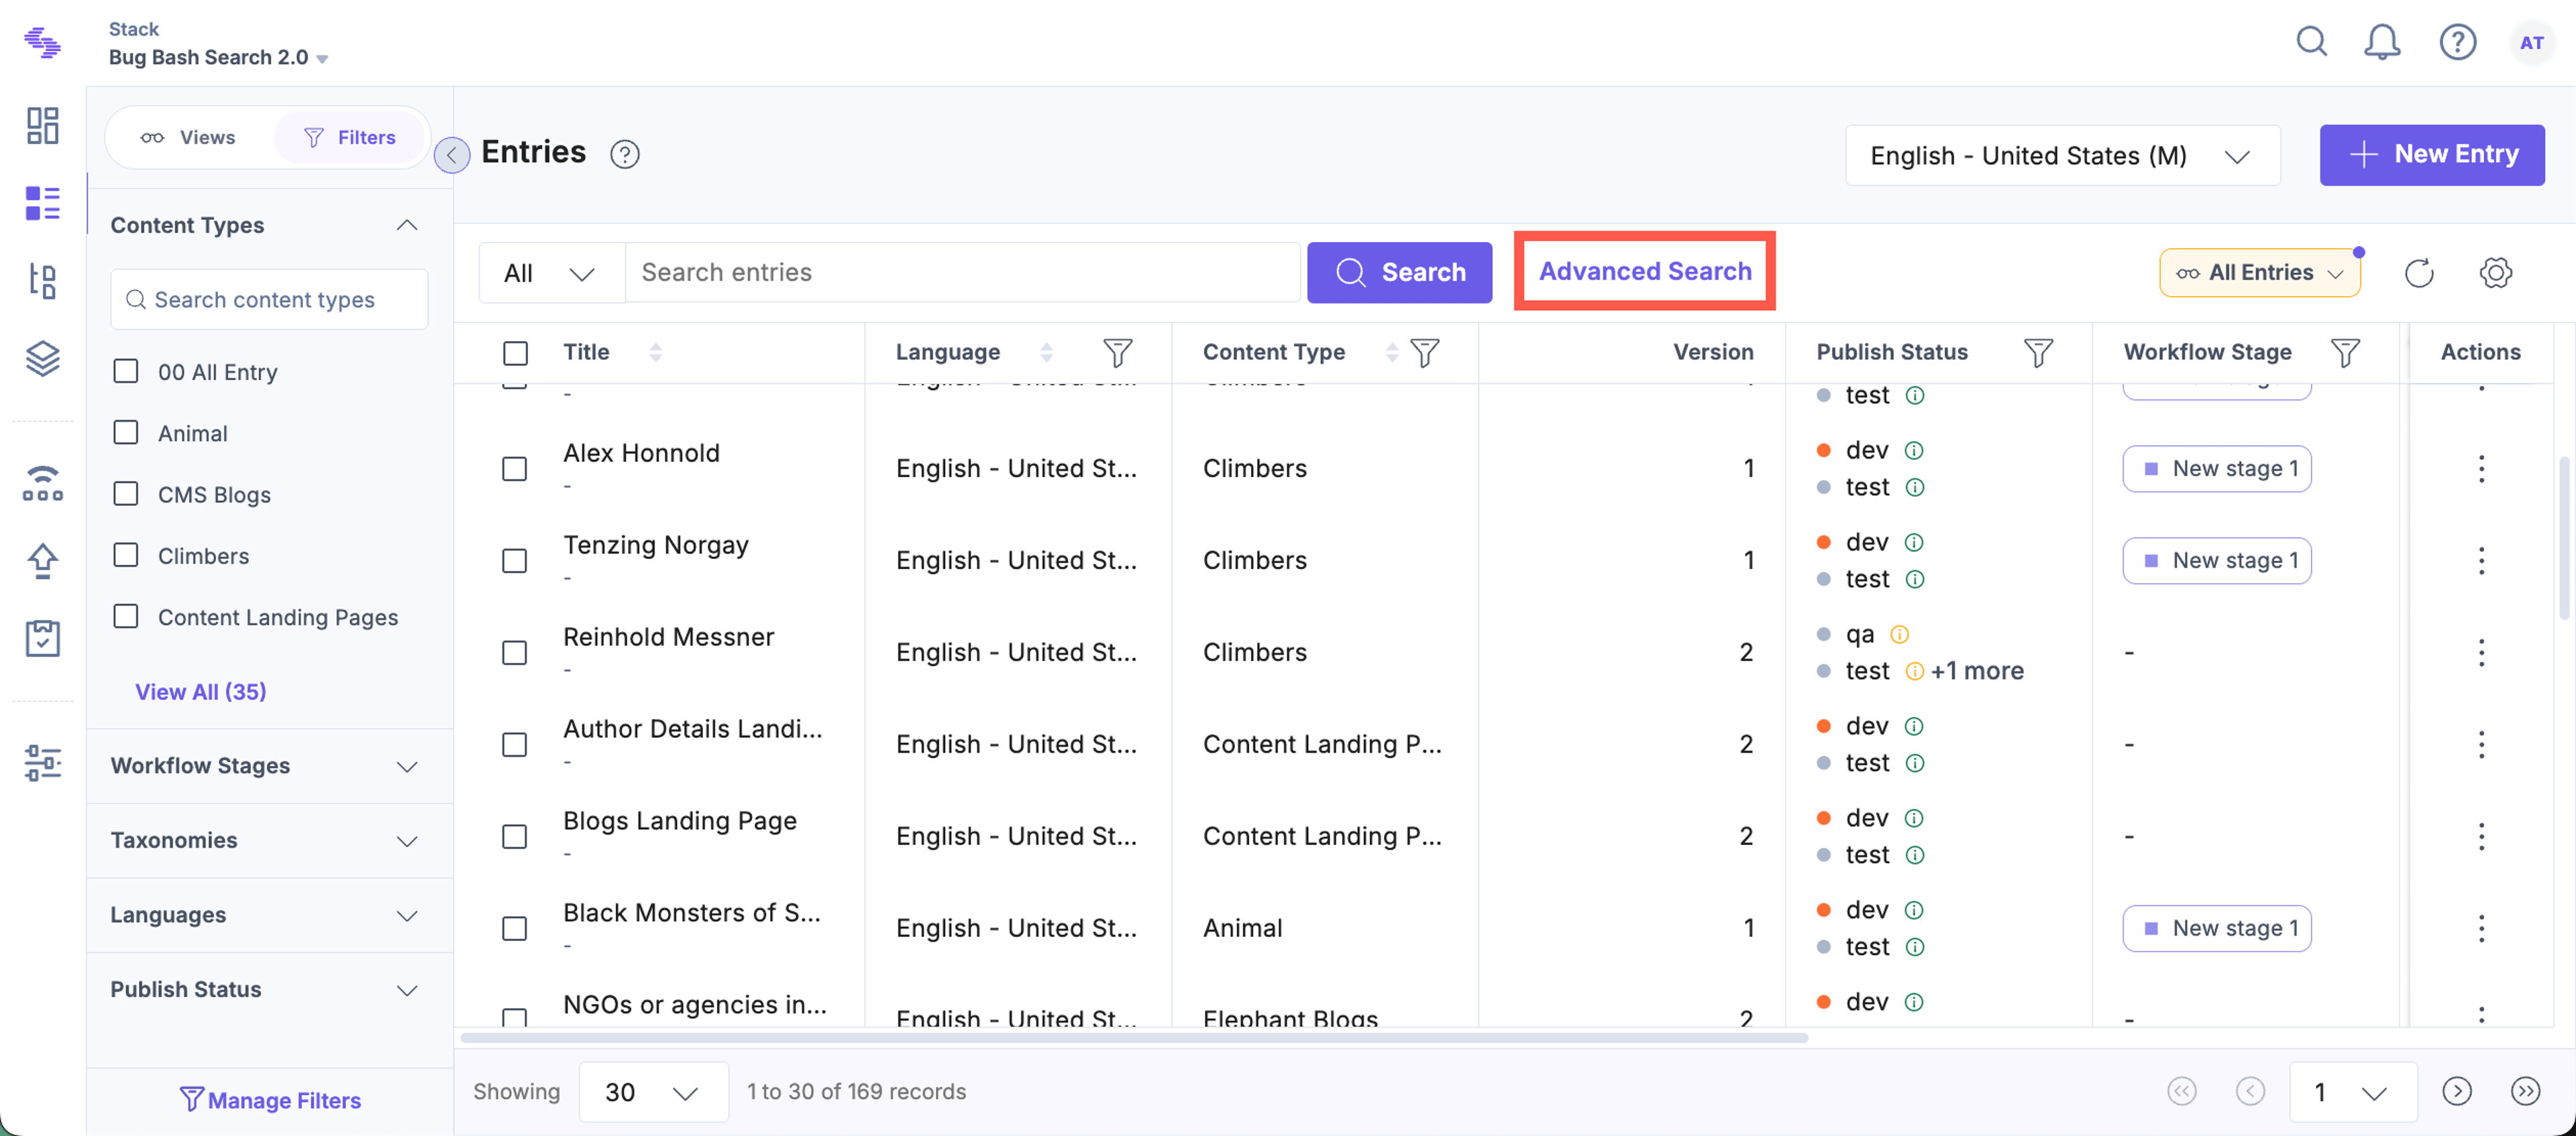This screenshot has width=2576, height=1136.
Task: Select the Filters tab
Action: (350, 137)
